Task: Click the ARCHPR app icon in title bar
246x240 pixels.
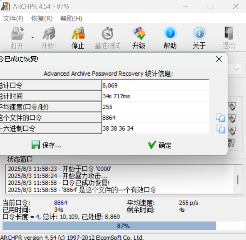Action: point(5,6)
